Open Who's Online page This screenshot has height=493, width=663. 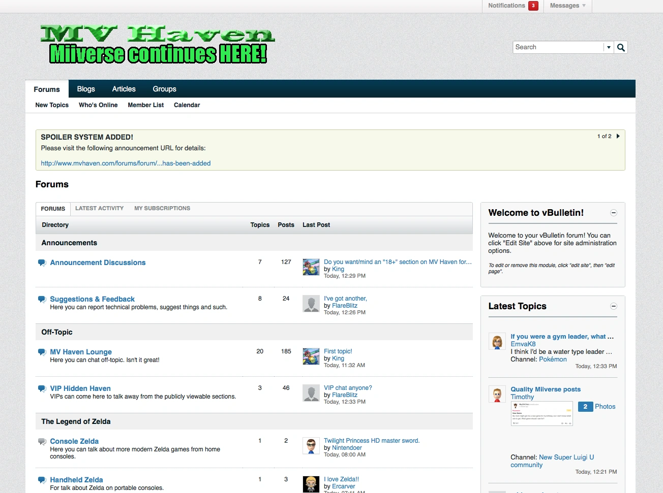pyautogui.click(x=98, y=105)
